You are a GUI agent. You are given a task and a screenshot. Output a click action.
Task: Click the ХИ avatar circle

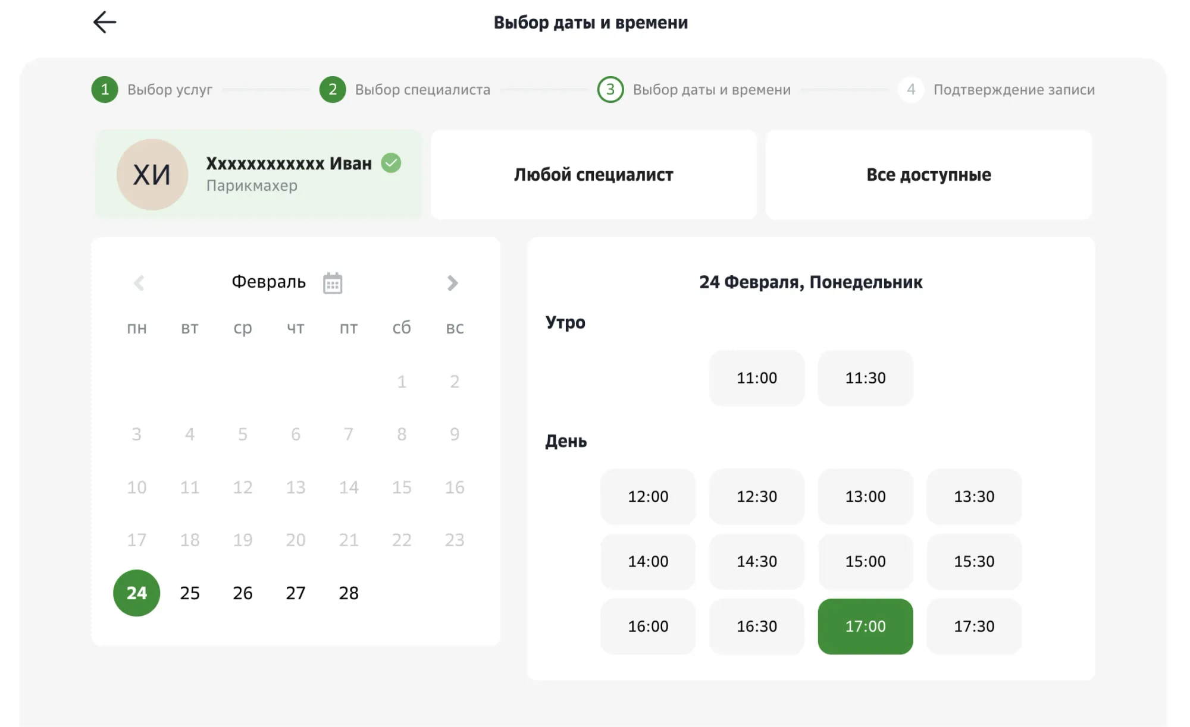[152, 174]
